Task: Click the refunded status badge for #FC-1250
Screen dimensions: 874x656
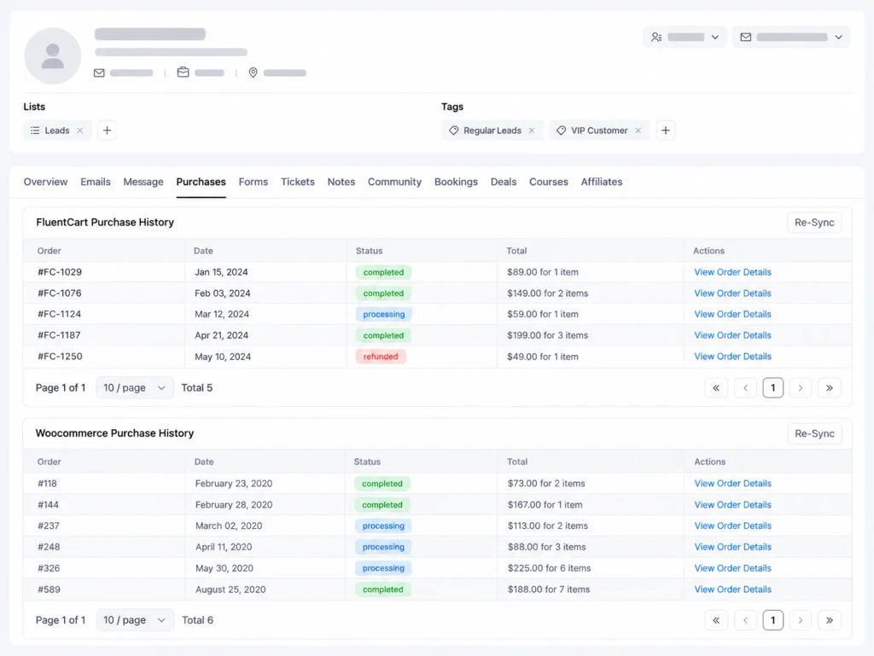Action: (x=381, y=357)
